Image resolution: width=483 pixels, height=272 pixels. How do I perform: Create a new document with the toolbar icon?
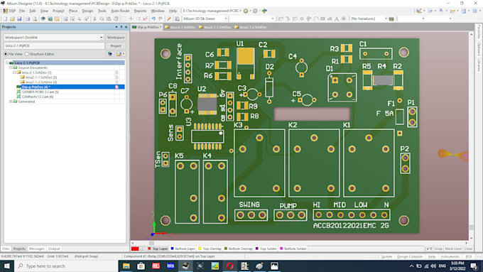coord(5,19)
